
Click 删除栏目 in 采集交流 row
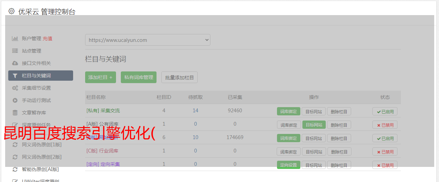point(339,111)
